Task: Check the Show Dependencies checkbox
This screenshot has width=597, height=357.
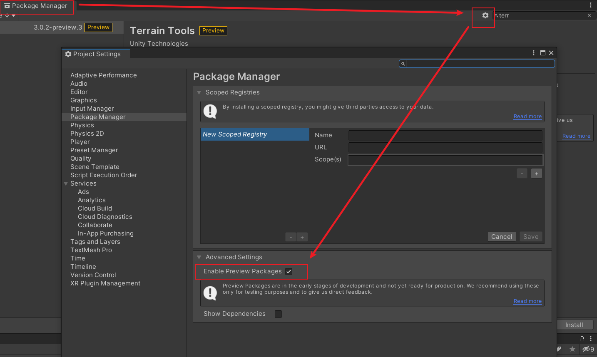Action: click(x=278, y=314)
